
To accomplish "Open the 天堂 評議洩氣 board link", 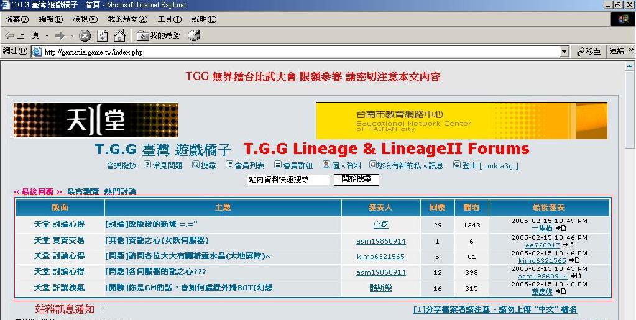I will pos(59,288).
